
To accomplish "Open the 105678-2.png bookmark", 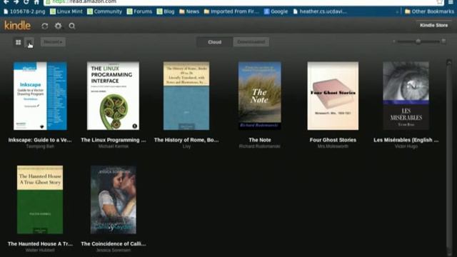I will [24, 11].
